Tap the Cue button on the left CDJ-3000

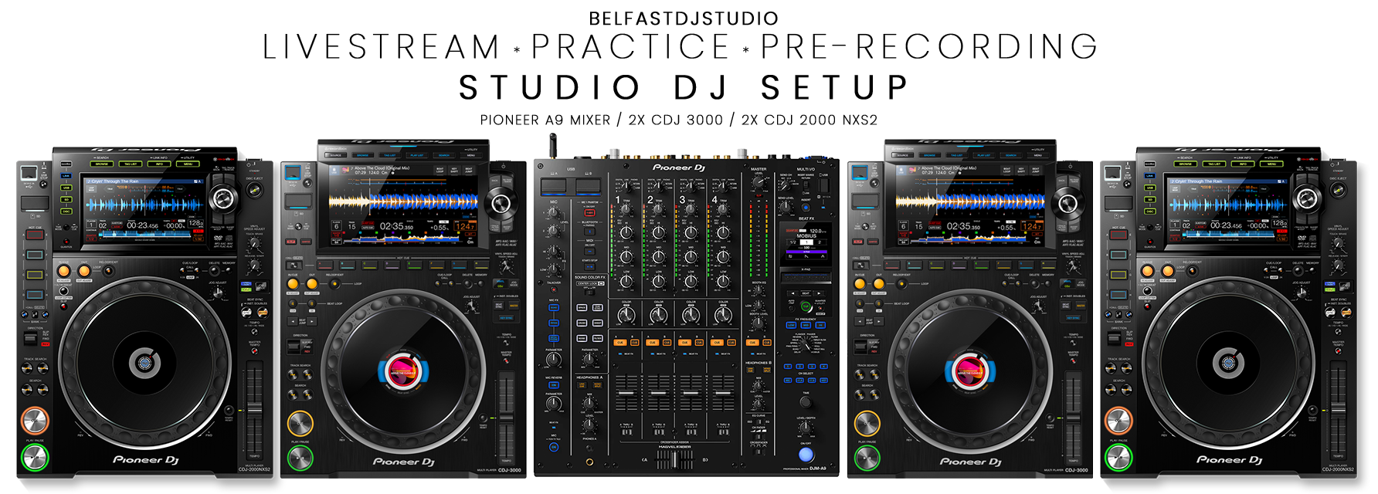coord(299,423)
